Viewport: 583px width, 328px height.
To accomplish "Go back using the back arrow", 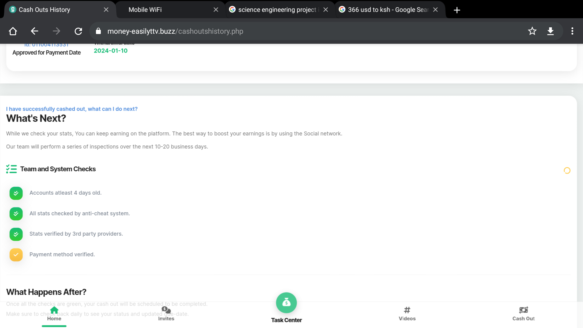I will [34, 31].
